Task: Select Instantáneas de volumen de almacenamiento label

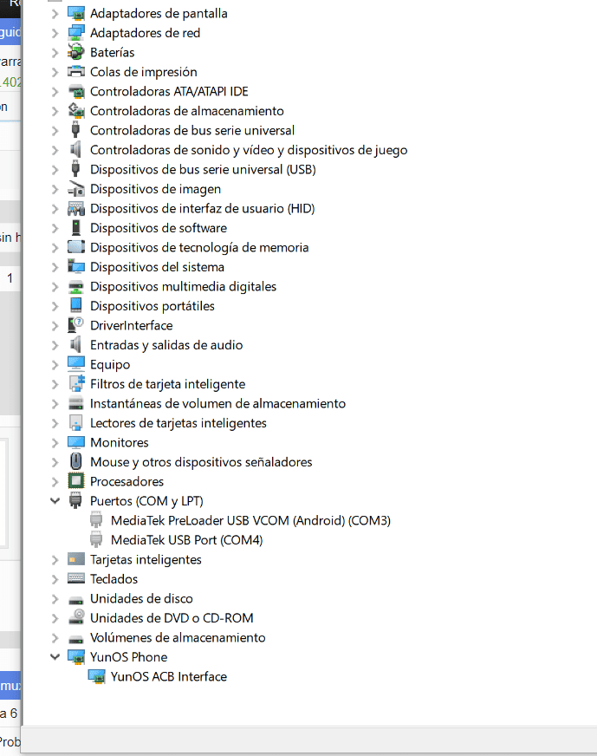Action: (217, 403)
